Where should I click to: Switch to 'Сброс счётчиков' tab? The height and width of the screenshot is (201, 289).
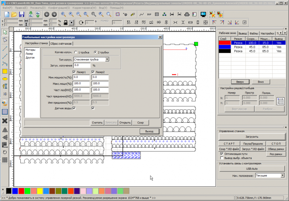click(x=61, y=44)
